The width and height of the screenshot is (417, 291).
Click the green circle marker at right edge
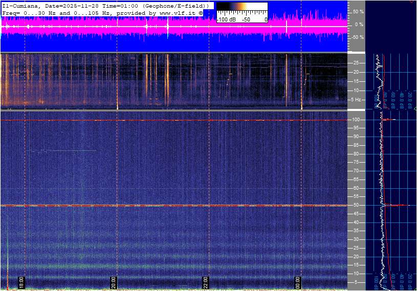[415, 109]
